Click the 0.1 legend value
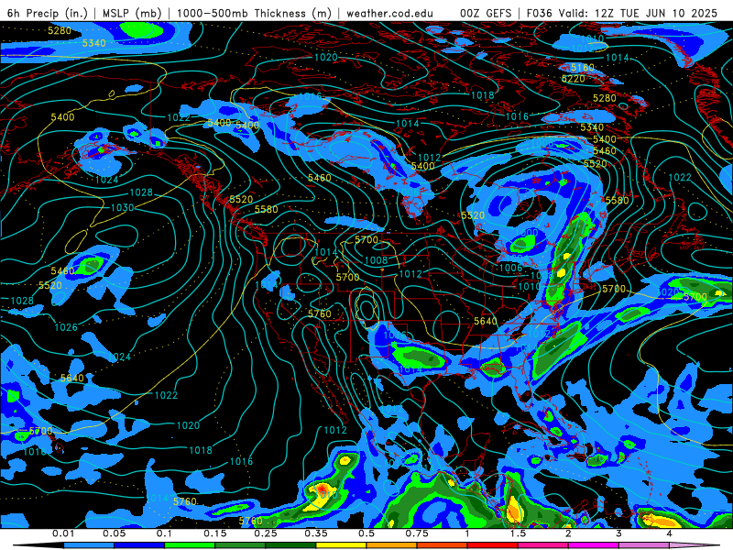 (x=164, y=533)
